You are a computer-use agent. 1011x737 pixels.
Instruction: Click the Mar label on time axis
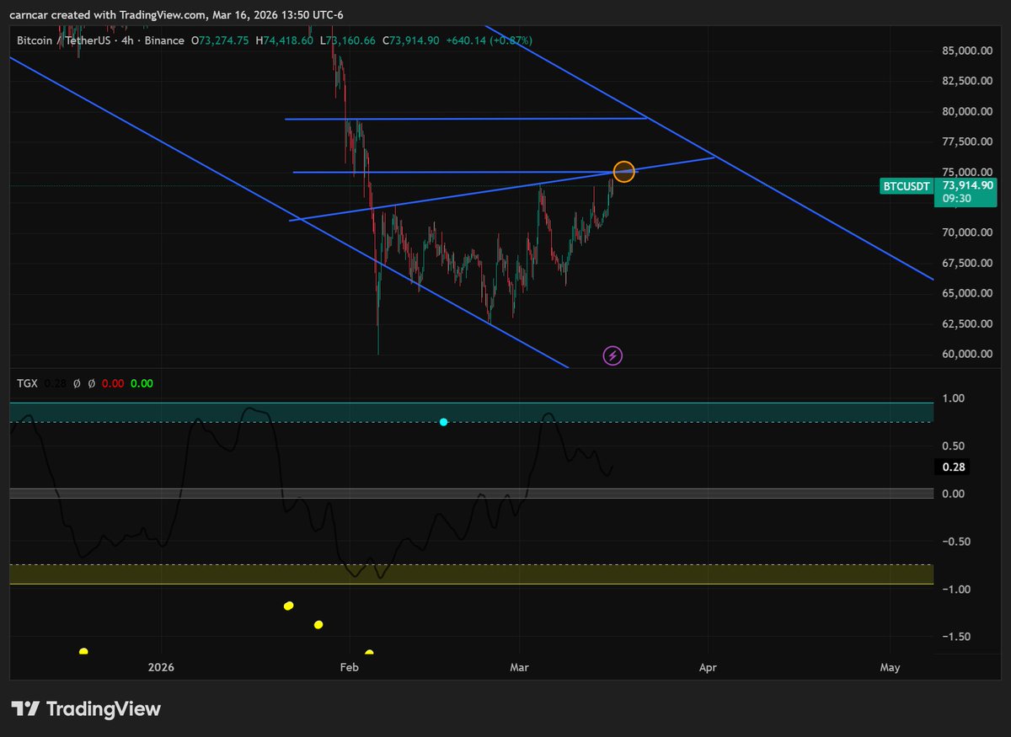click(520, 668)
